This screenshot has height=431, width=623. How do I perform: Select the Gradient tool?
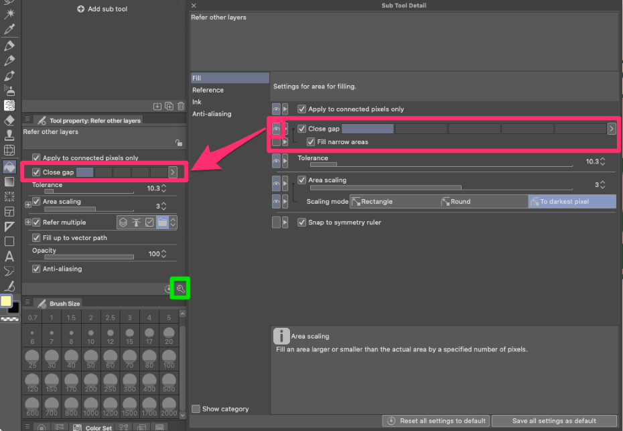tap(9, 182)
